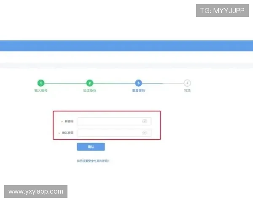The height and width of the screenshot is (202, 253).
Task: Click the 确认密码 (confirm password) input field
Action: [114, 133]
